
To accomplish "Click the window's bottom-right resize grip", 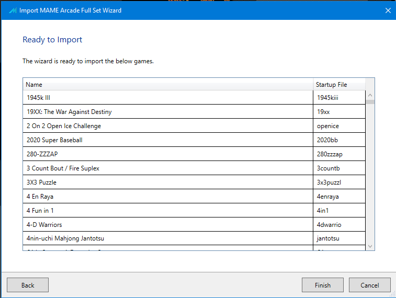I will coord(392,294).
